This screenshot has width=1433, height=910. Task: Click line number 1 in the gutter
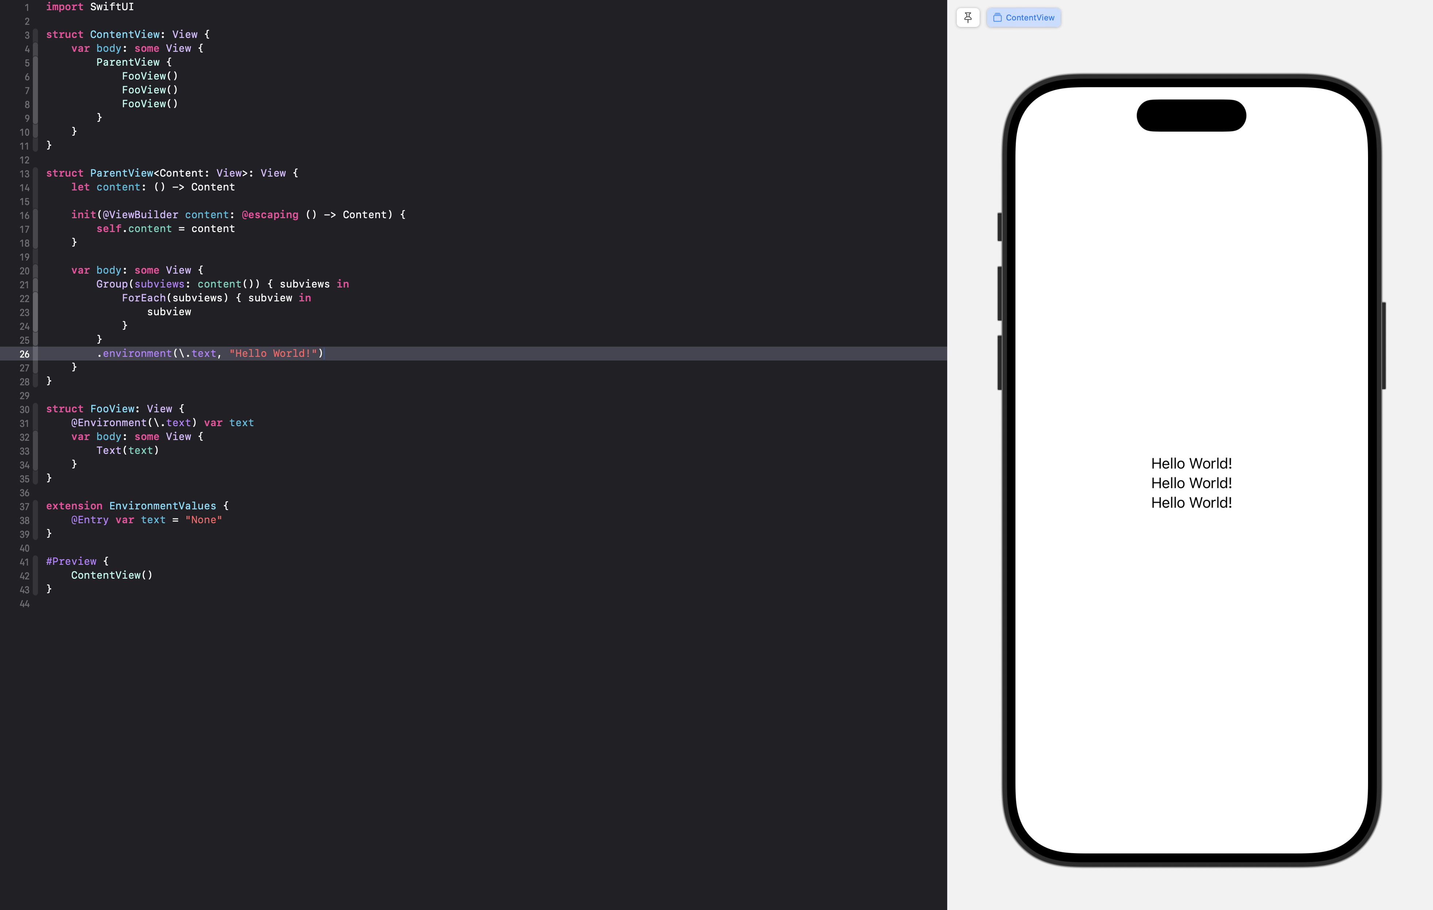click(x=26, y=7)
